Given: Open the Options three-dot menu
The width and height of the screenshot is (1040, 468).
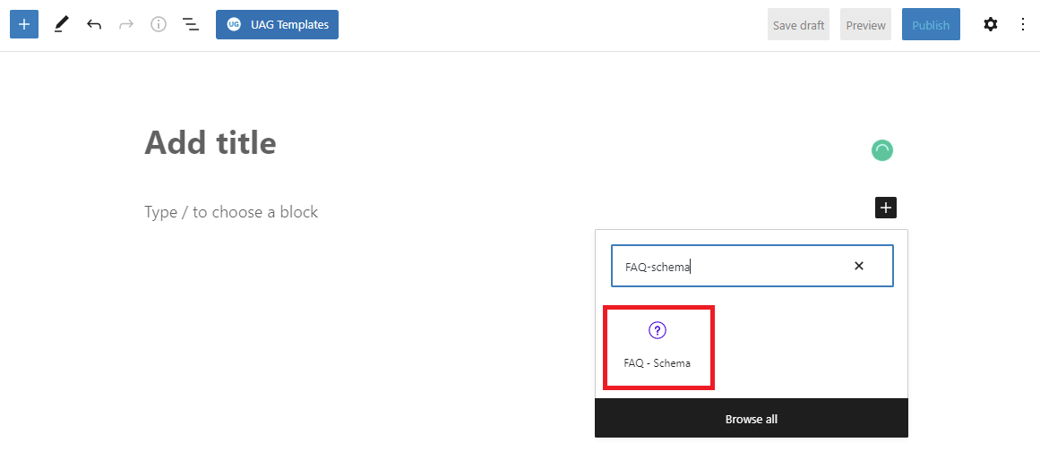Looking at the screenshot, I should 1023,25.
